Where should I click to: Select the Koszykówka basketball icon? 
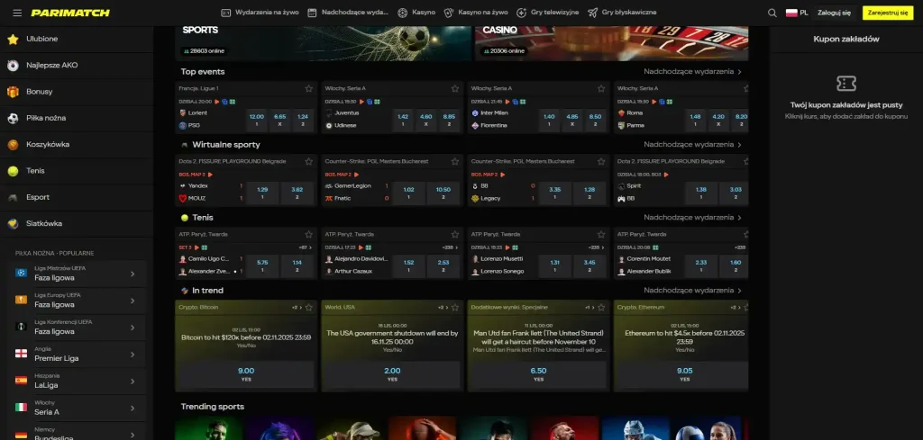click(13, 144)
